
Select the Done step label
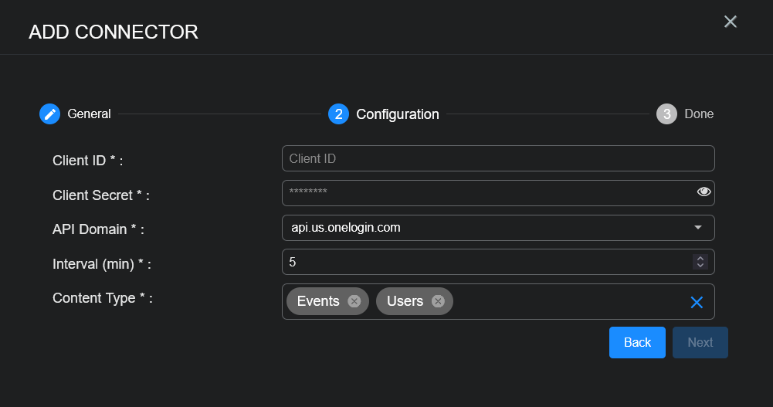[x=699, y=114]
